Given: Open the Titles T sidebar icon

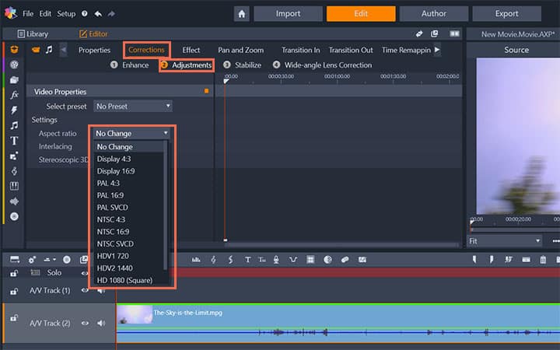Looking at the screenshot, I should click(x=14, y=141).
